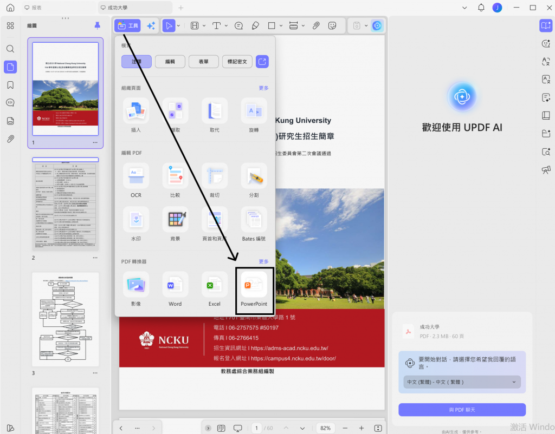This screenshot has width=555, height=434.
Task: Select the highlighter pen tool
Action: (x=255, y=26)
